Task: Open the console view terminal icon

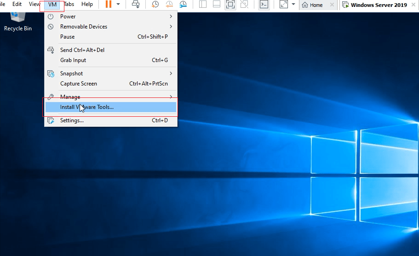Action: (x=264, y=4)
